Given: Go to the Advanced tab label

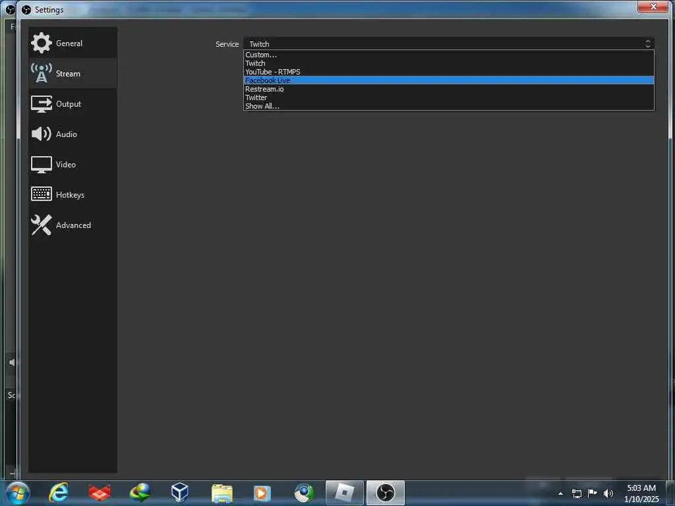Looking at the screenshot, I should pos(73,225).
